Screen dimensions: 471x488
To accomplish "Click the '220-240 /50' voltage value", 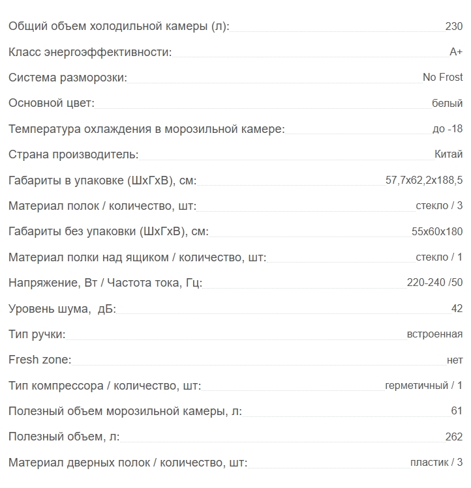I will point(434,283).
